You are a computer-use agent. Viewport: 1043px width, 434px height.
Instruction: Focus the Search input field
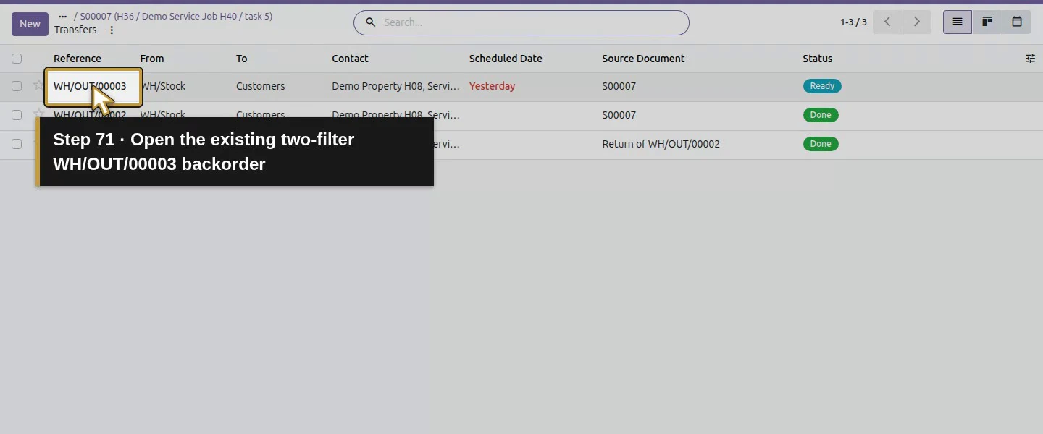[x=532, y=22]
